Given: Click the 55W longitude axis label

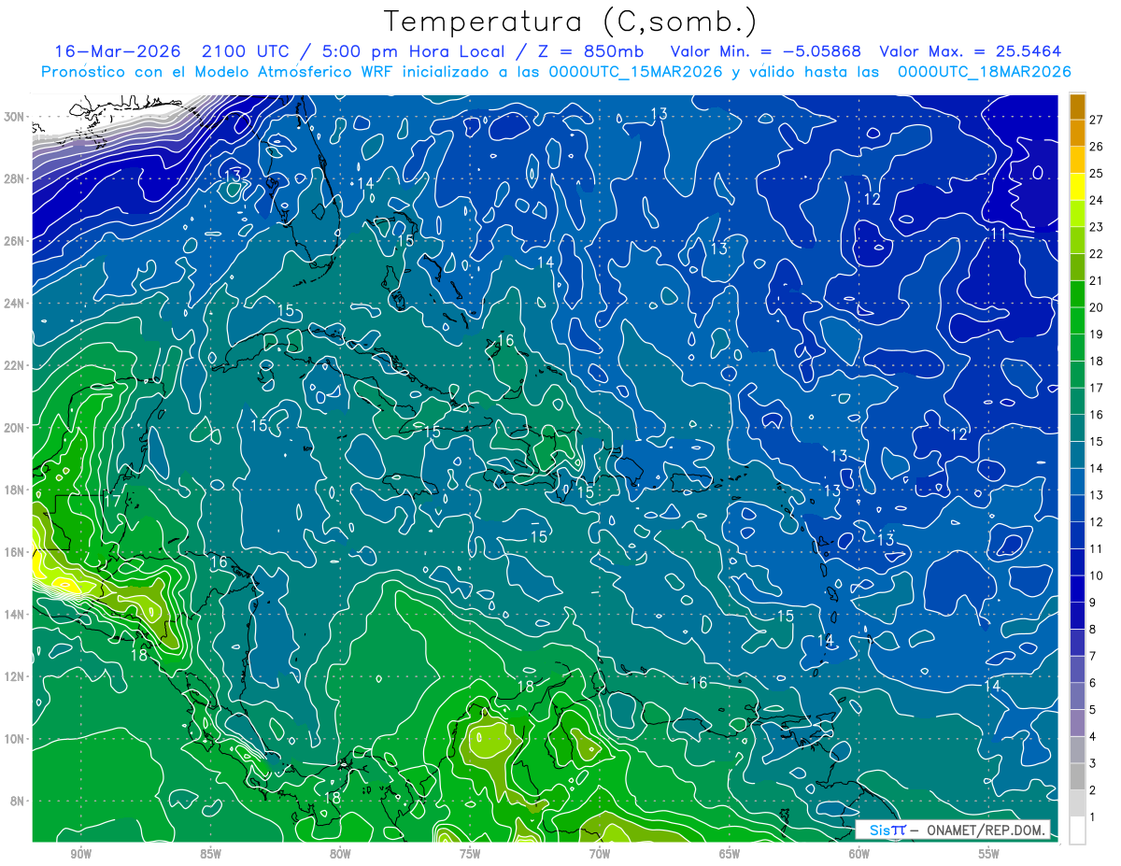Looking at the screenshot, I should point(989,854).
